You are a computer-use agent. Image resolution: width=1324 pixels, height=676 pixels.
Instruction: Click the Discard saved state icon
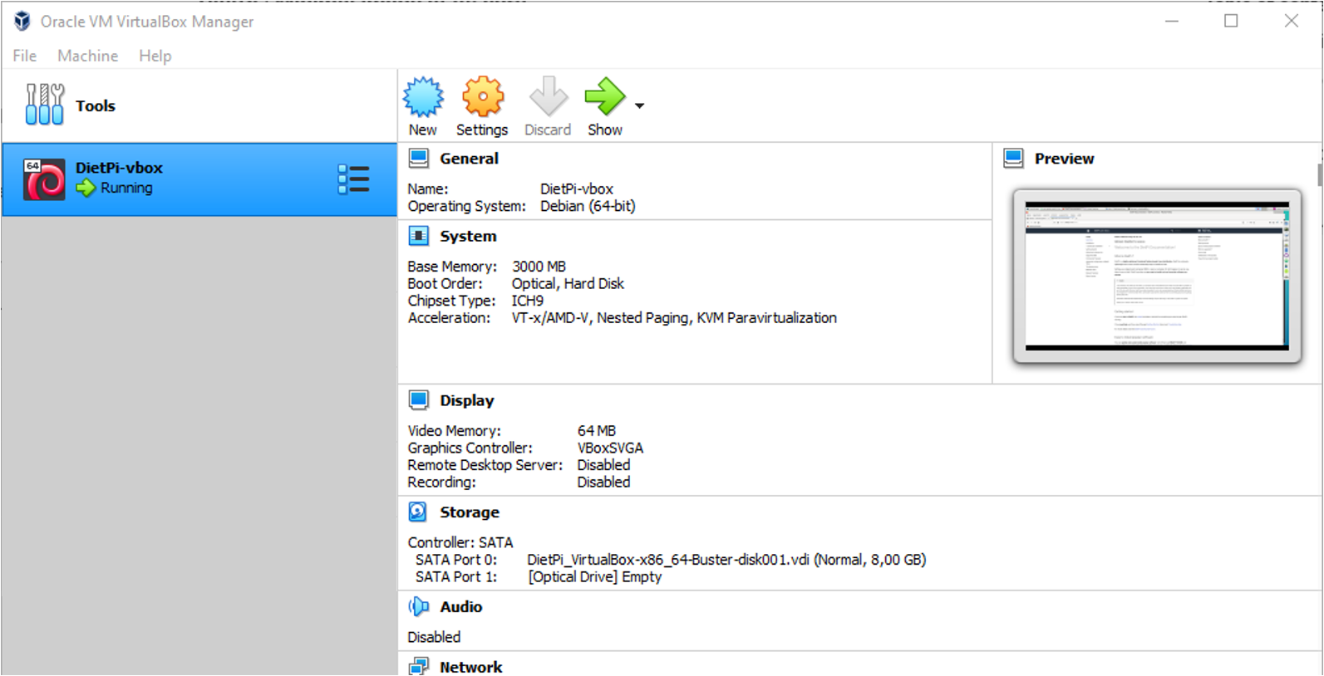549,96
